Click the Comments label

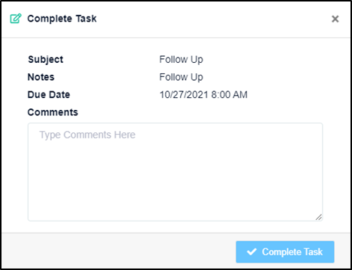(53, 112)
